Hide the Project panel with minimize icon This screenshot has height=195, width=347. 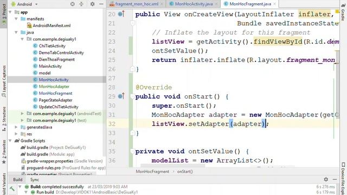[101, 4]
